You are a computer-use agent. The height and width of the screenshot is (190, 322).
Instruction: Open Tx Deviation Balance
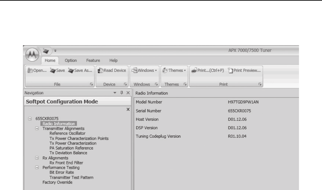[68, 153]
